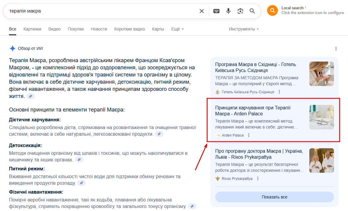Click the Готель Київська Русь Східниця source name
The height and width of the screenshot is (211, 348).
(248, 92)
